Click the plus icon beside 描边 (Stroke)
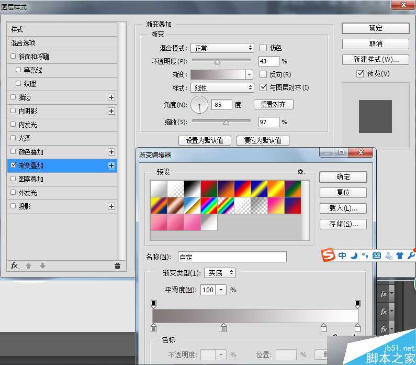The height and width of the screenshot is (365, 416). pos(111,97)
